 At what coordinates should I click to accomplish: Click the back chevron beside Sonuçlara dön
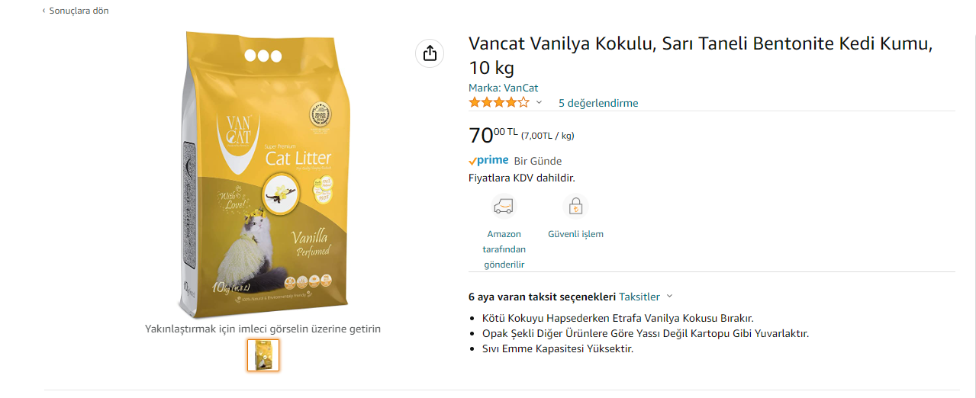coord(44,11)
